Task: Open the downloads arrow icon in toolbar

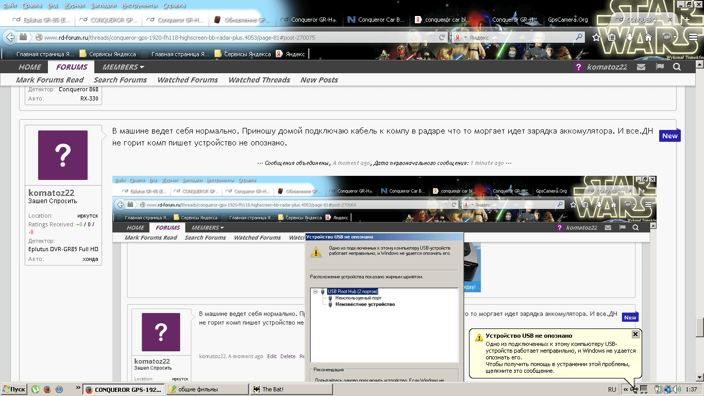Action: [630, 38]
